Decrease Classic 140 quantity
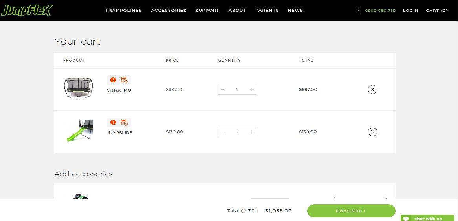The width and height of the screenshot is (458, 221). click(223, 89)
